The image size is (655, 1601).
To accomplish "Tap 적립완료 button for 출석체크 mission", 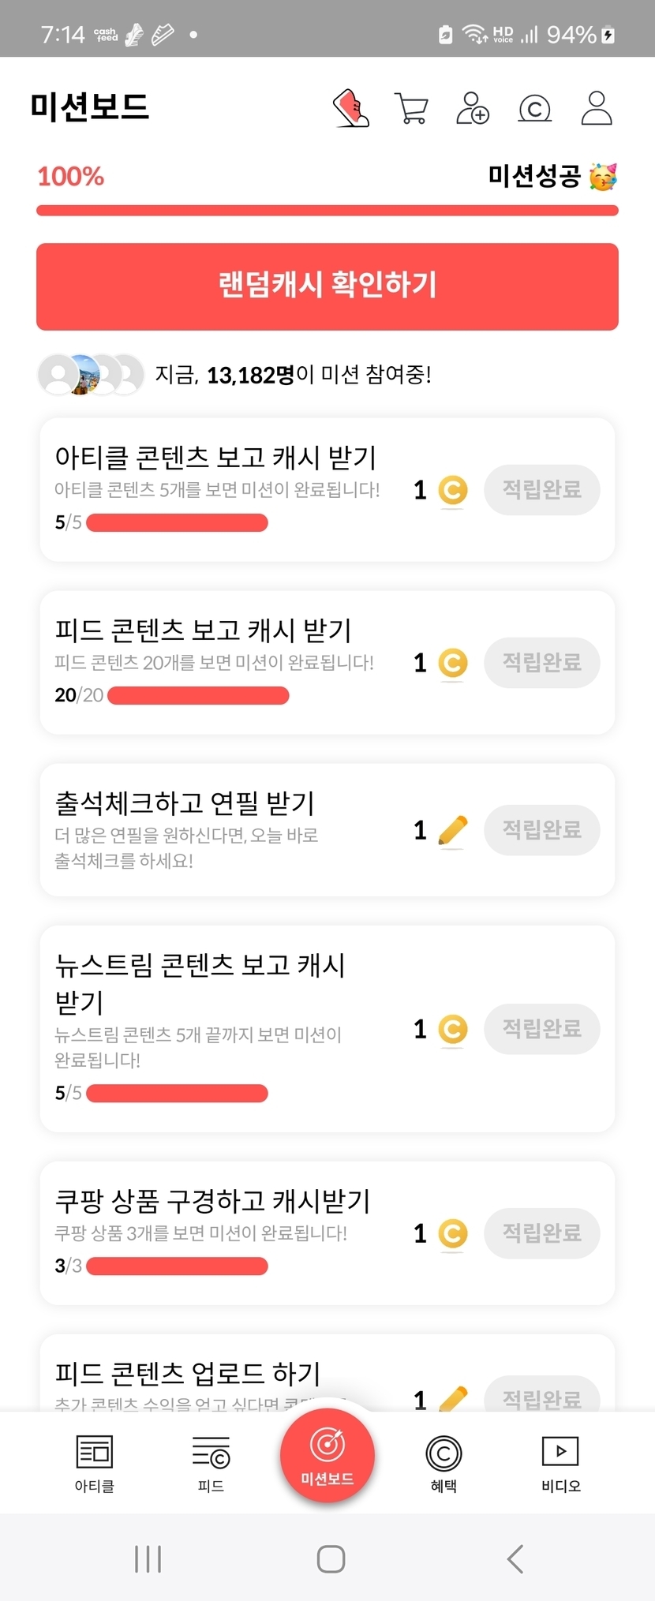I will point(542,830).
